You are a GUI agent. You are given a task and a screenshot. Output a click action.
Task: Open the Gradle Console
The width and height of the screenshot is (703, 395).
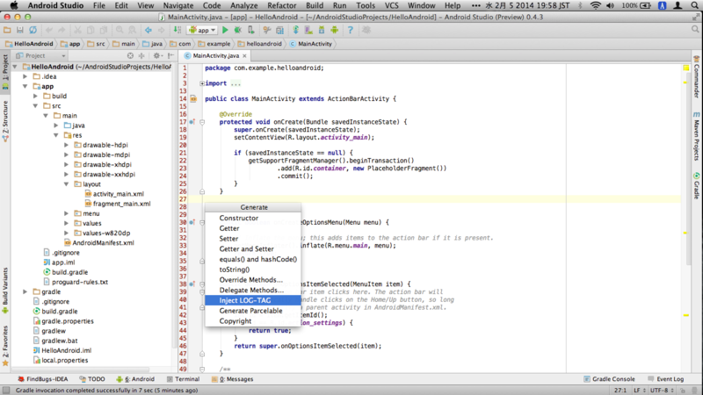coord(609,379)
